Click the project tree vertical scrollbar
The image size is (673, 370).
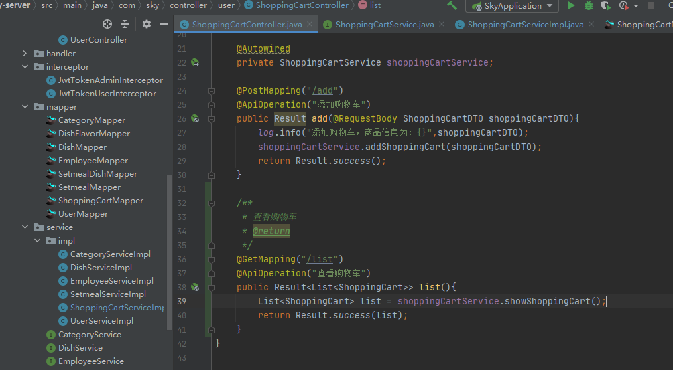[170, 253]
